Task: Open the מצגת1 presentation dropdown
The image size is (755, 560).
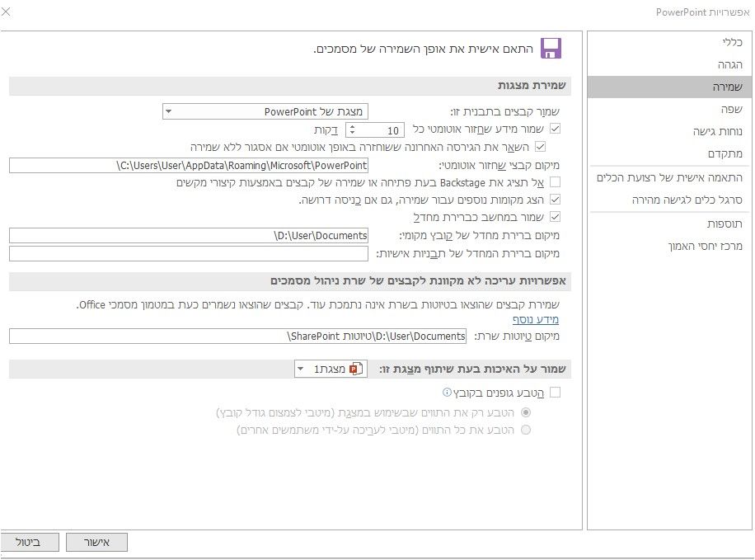Action: (x=331, y=369)
